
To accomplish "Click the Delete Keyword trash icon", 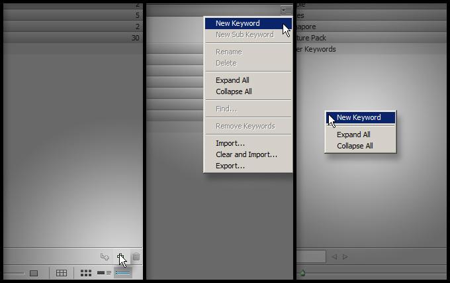I will 136,256.
